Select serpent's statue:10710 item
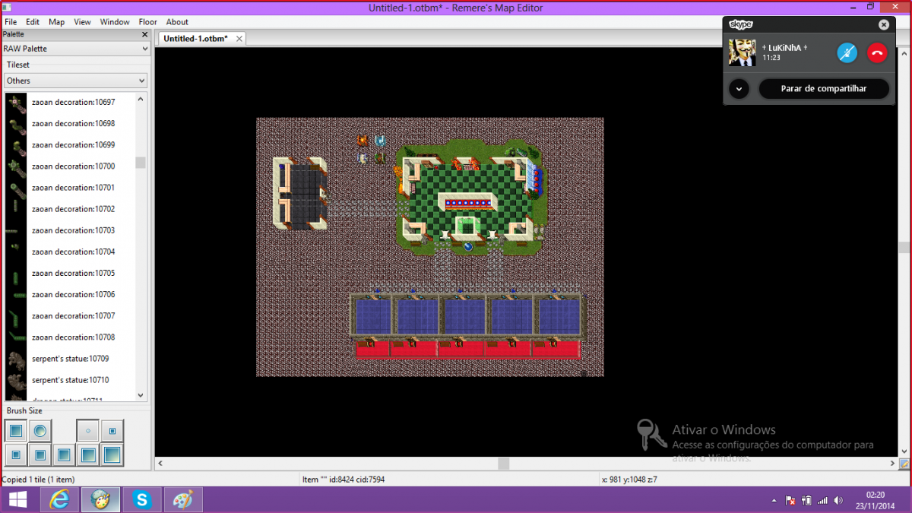Screen dimensions: 912x513 click(x=70, y=379)
